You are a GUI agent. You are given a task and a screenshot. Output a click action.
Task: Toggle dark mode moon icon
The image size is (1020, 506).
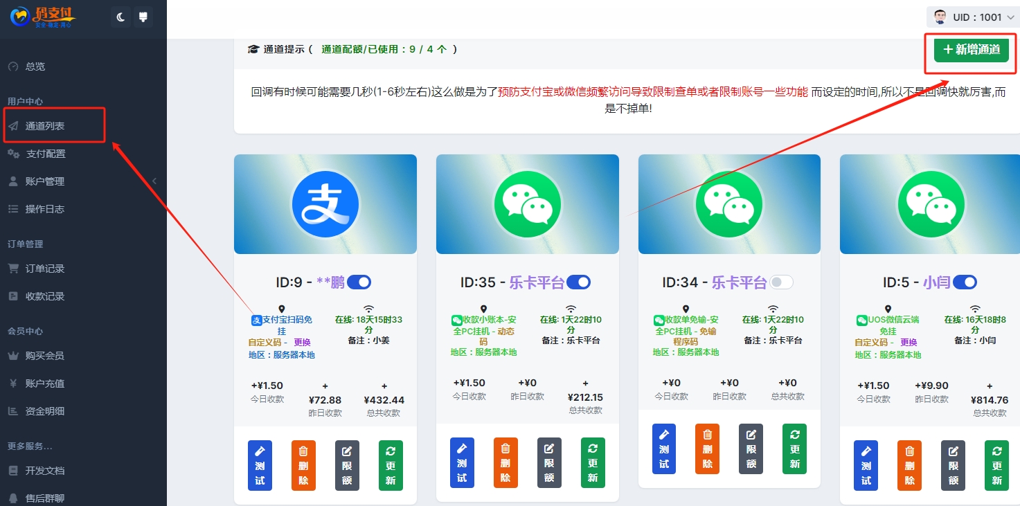[120, 17]
